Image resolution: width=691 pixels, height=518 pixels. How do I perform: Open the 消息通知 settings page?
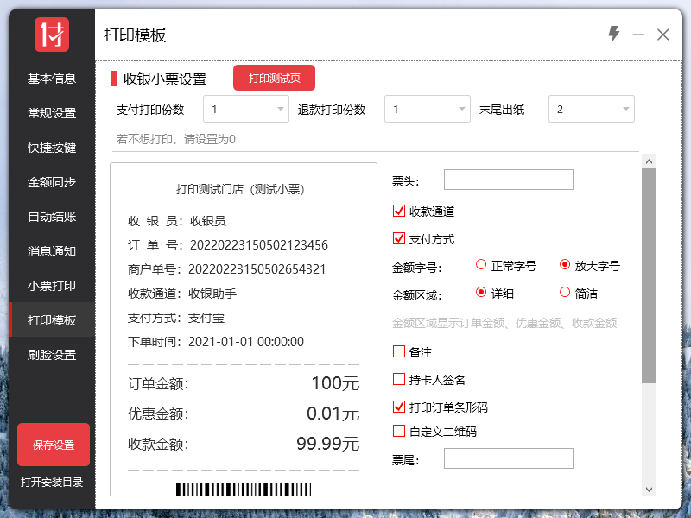(x=52, y=251)
